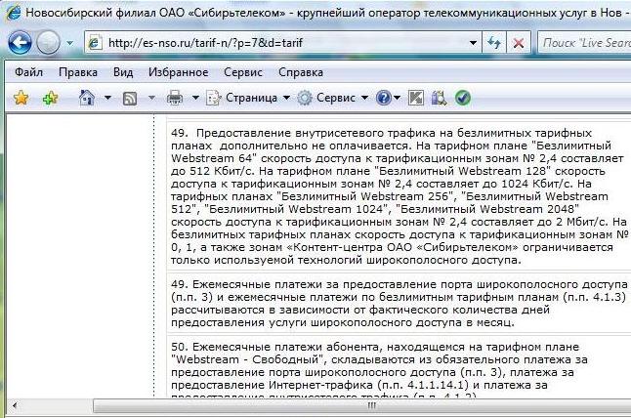
Task: Click the blue Help question mark icon
Action: coord(384,98)
